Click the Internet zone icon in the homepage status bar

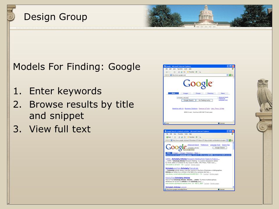click(x=219, y=123)
